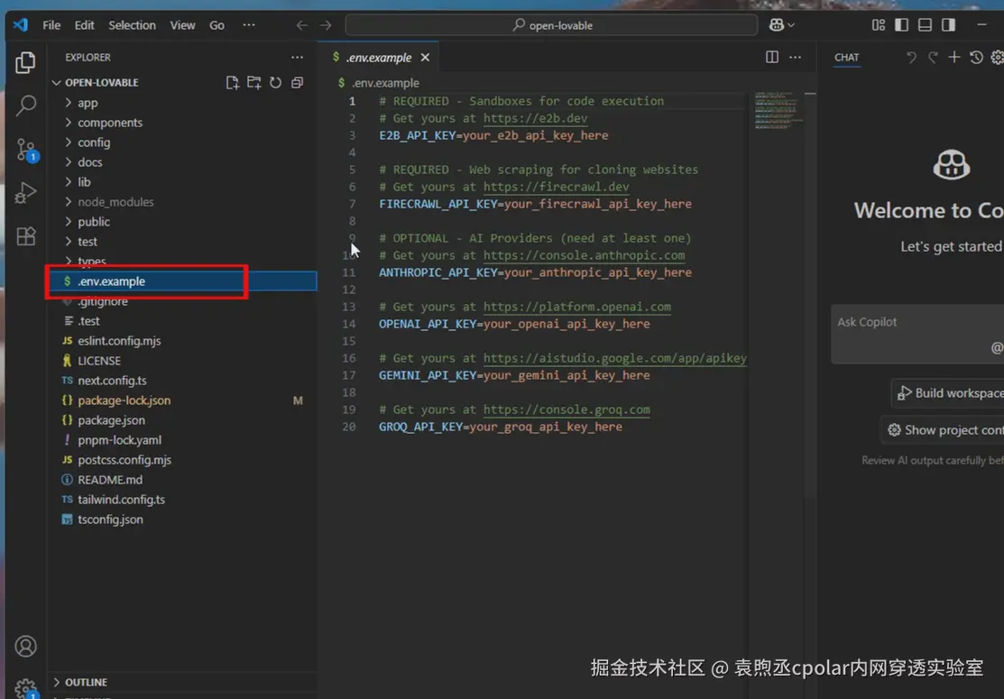This screenshot has width=1004, height=699.
Task: Open editor more actions menu
Action: 796,57
